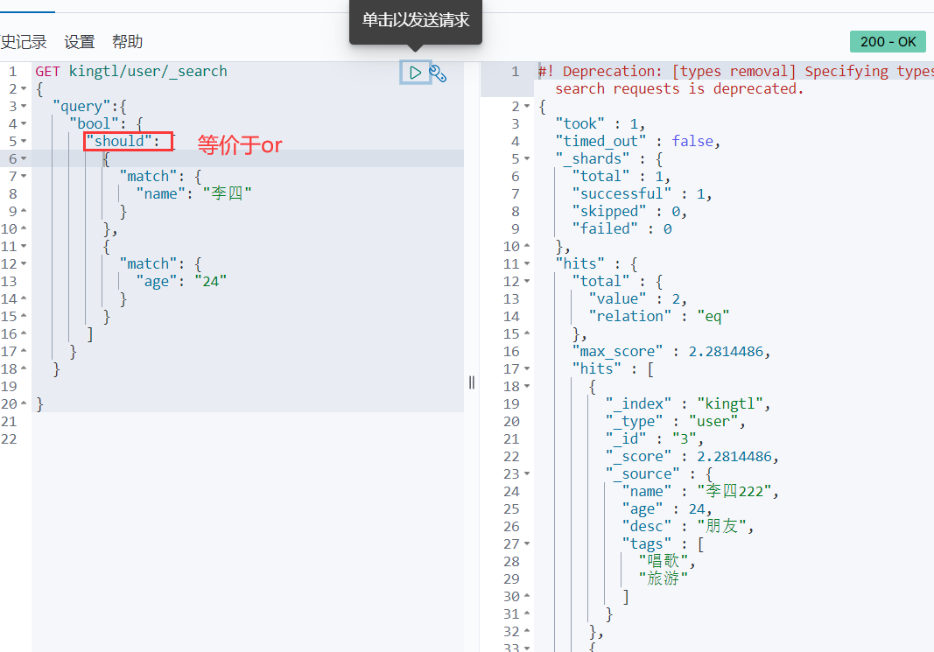Collapse the response "hits" object on line 11
This screenshot has width=934, height=652.
pyautogui.click(x=526, y=264)
